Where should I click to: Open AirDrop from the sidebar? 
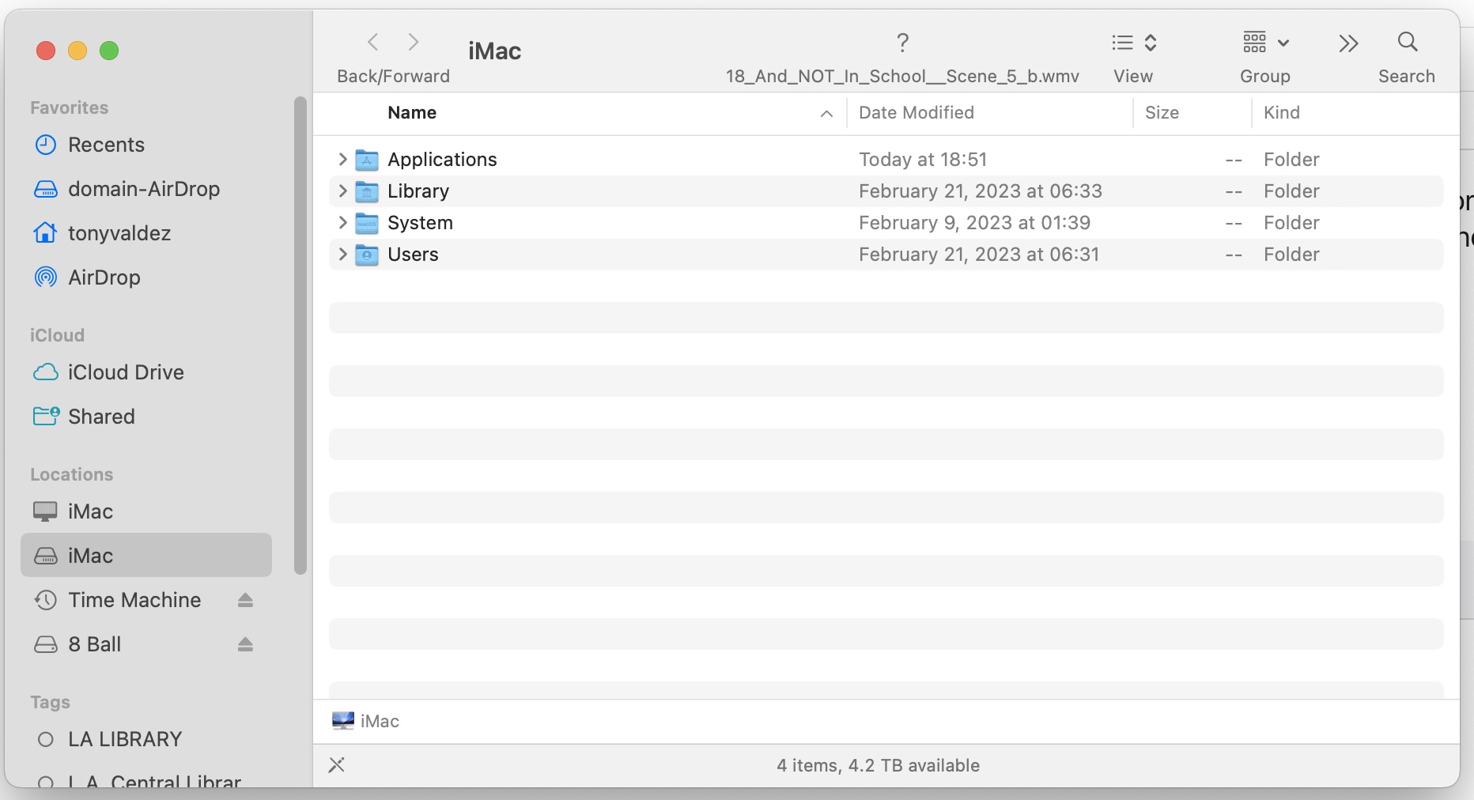146,277
